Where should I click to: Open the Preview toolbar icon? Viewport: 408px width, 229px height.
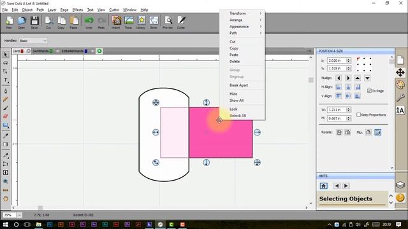click(168, 22)
